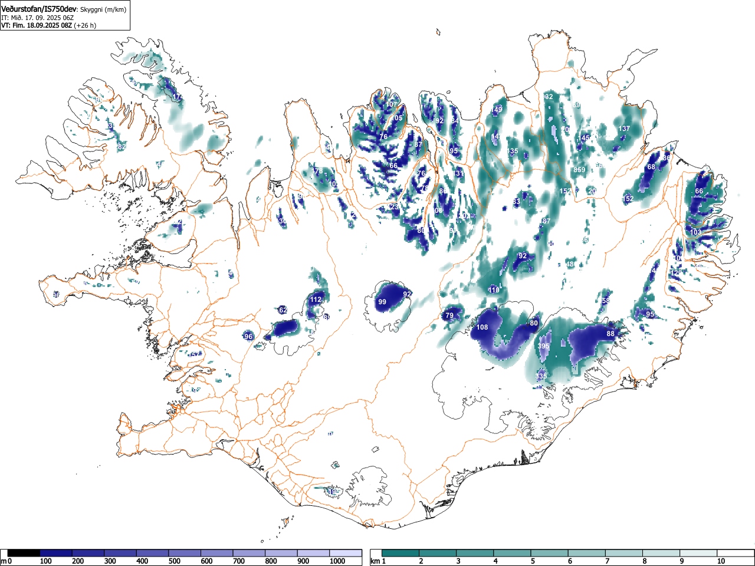Click the black 0–100 m legend swatch
Image resolution: width=755 pixels, height=566 pixels.
tap(24, 553)
